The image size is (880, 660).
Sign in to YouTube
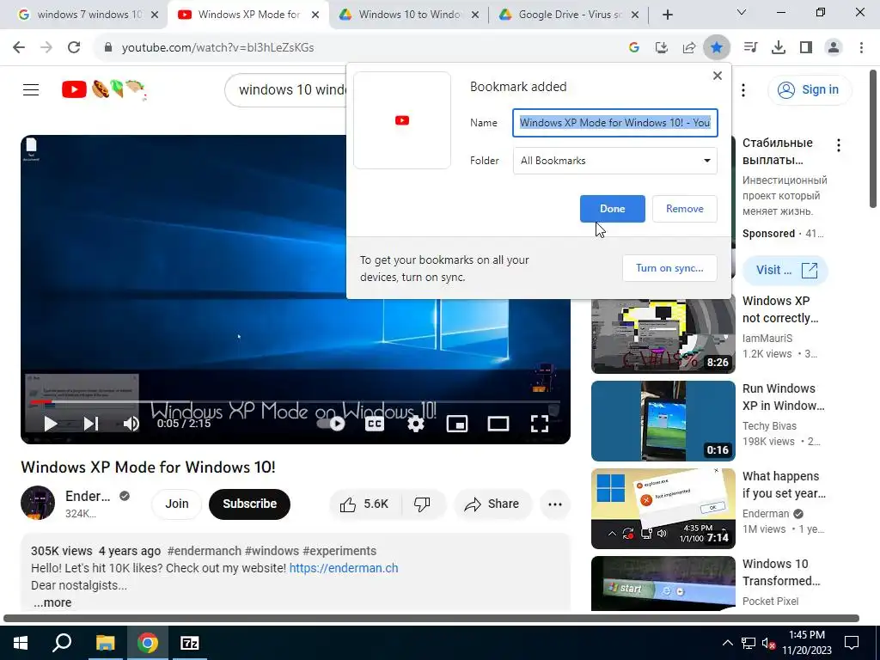(810, 89)
